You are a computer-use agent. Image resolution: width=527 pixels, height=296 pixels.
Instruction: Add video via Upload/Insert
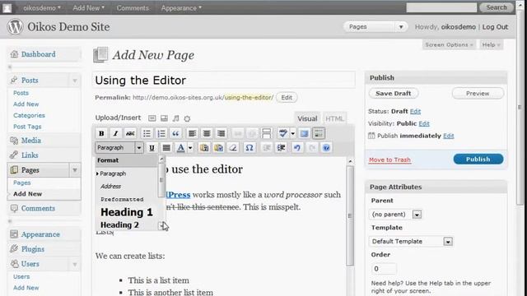[164, 118]
